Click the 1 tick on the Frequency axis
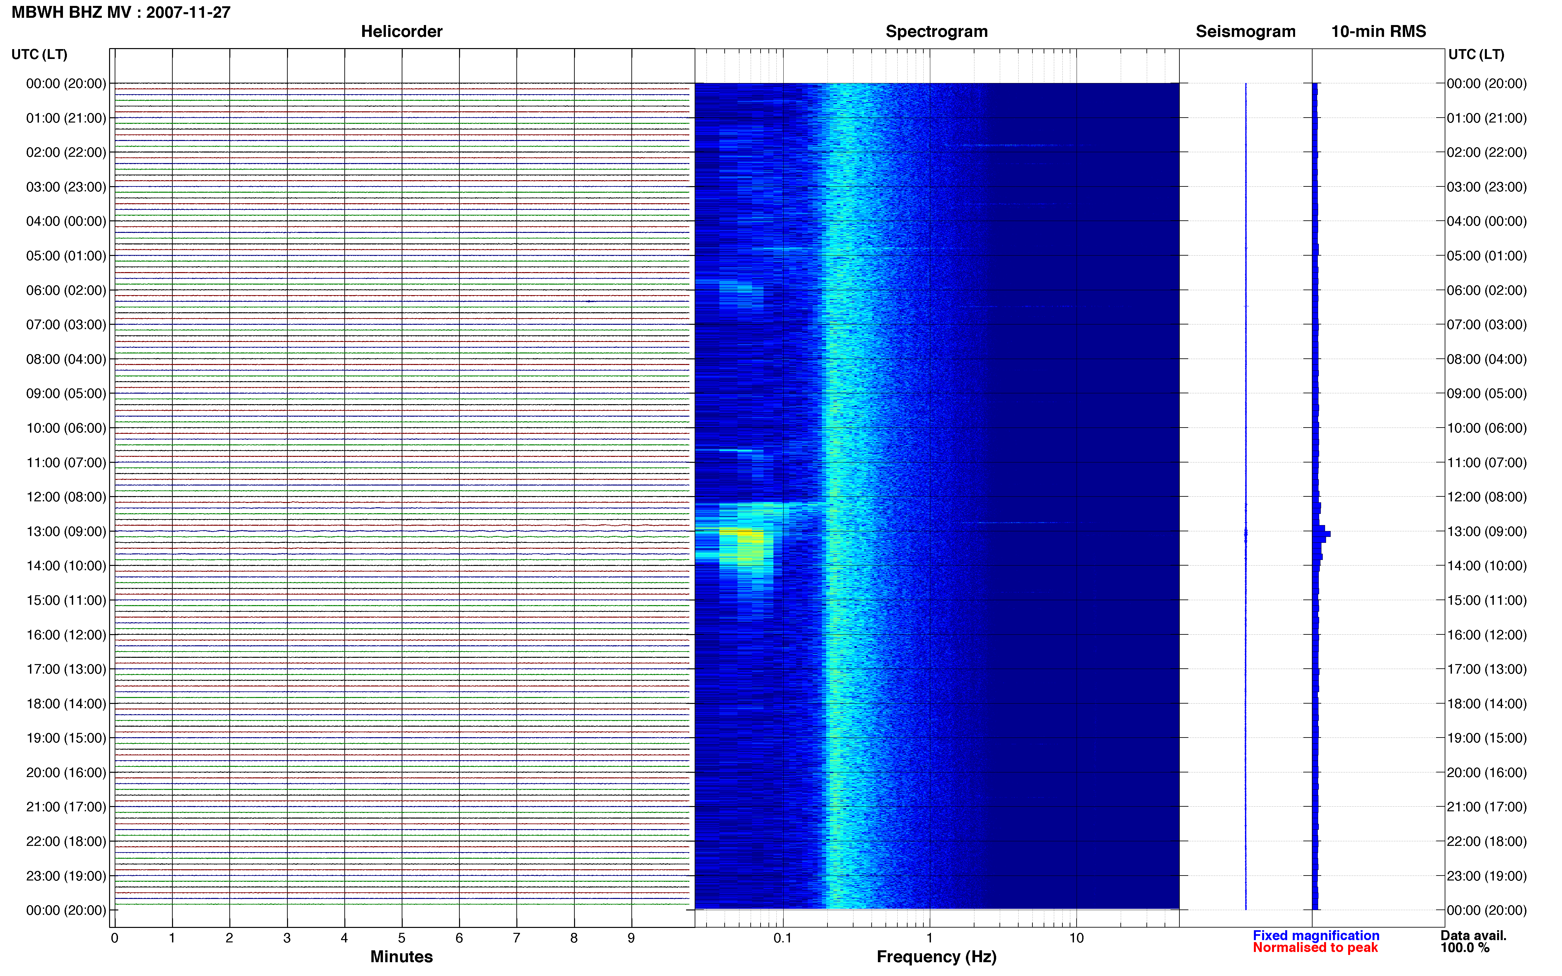The width and height of the screenshot is (1562, 976). coord(929,938)
